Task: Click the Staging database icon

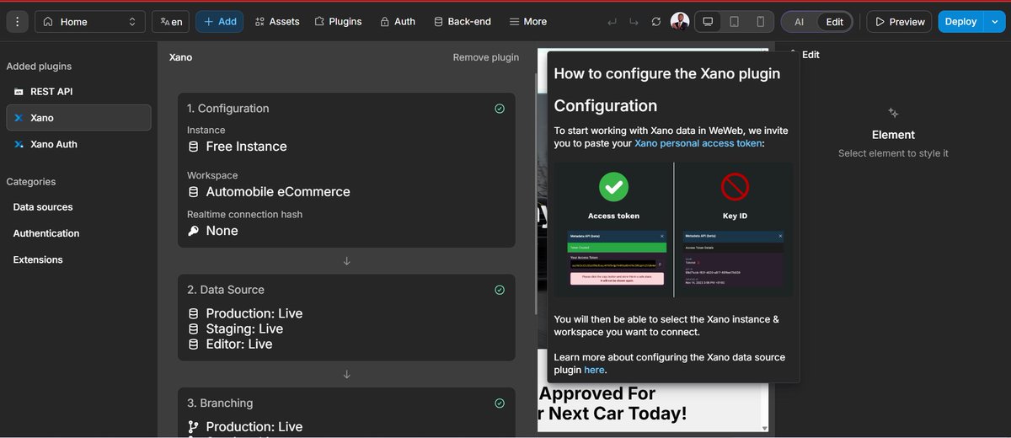Action: pyautogui.click(x=193, y=328)
